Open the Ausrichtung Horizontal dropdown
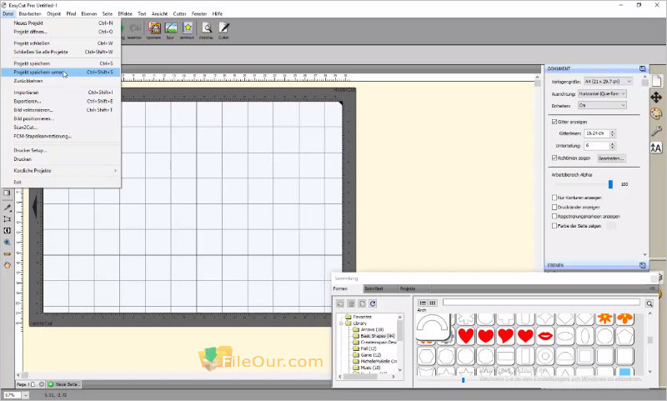Viewport: 667px width, 401px height. (x=602, y=93)
